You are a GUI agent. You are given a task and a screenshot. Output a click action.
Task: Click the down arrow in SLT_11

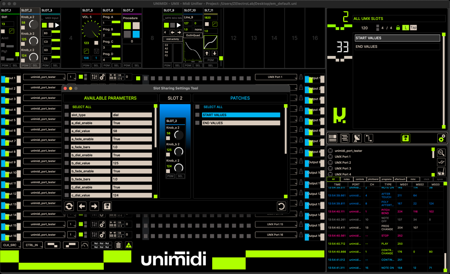(214, 53)
